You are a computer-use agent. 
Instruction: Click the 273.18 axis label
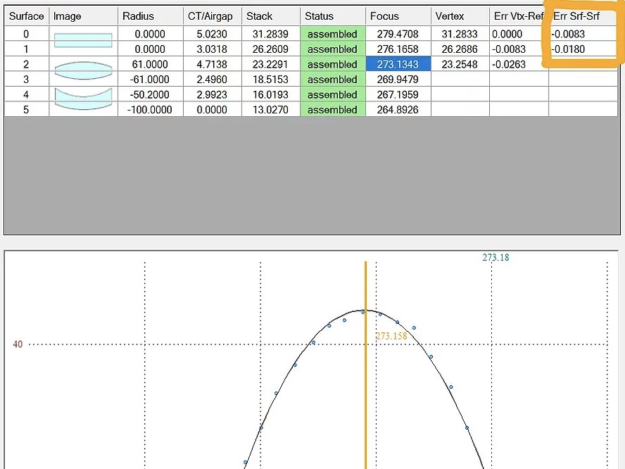495,258
